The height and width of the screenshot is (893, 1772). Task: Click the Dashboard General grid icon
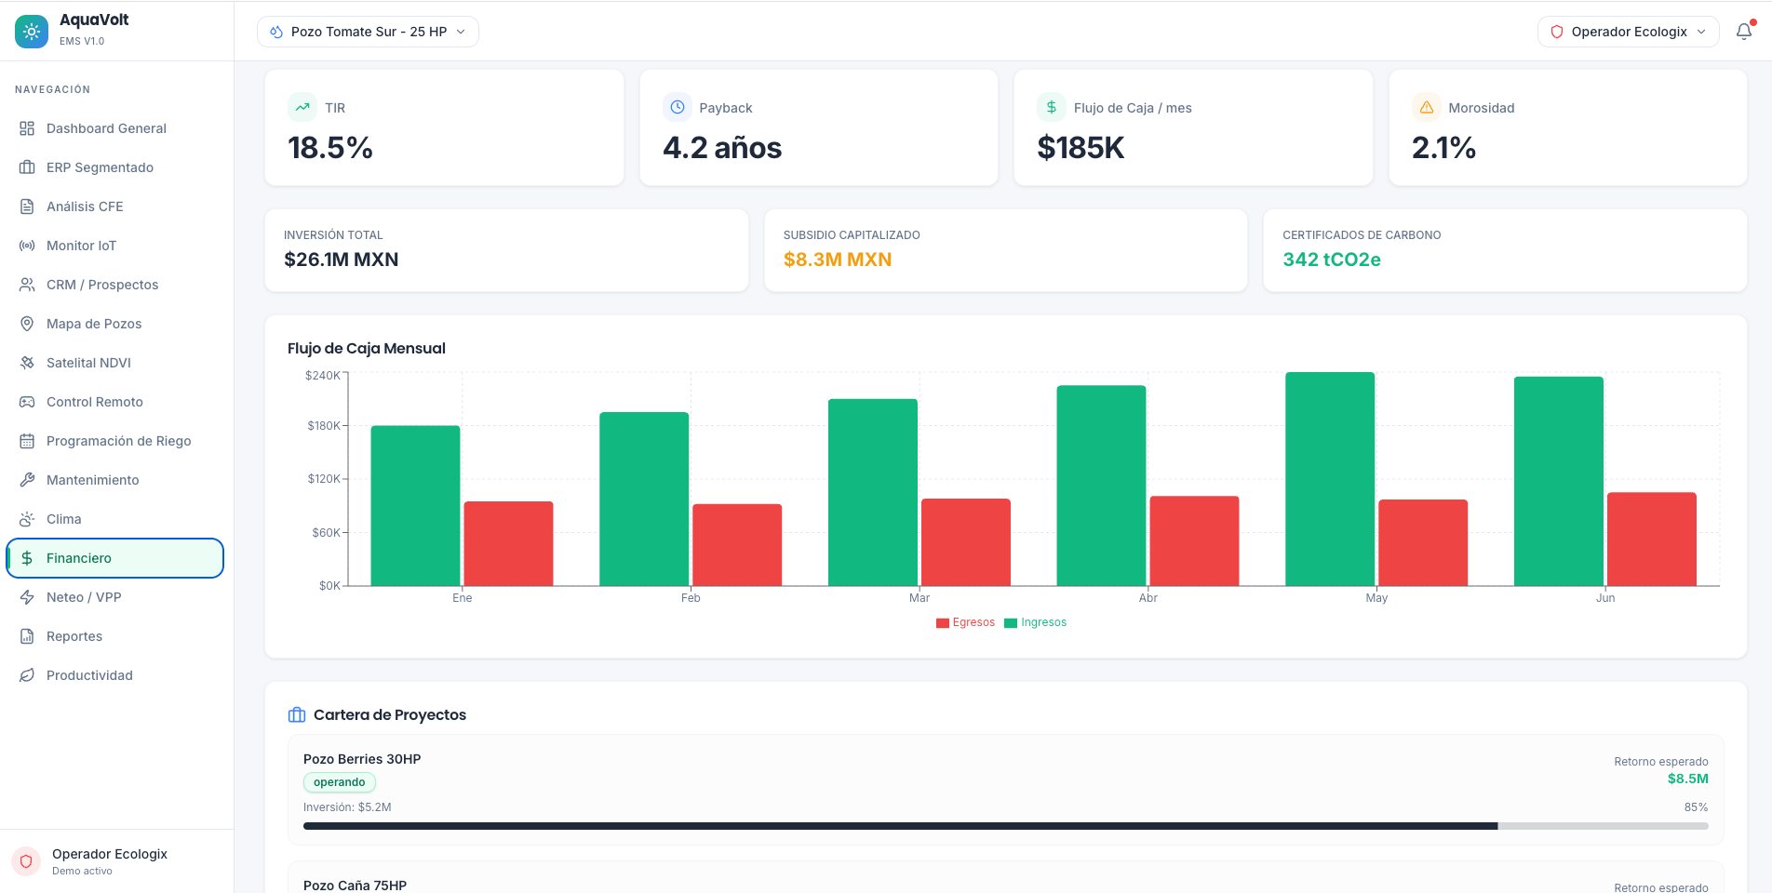pos(27,128)
